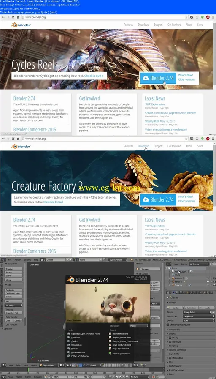Click the Blender logo on Creature Factory page
The height and width of the screenshot is (379, 216).
coord(21,146)
